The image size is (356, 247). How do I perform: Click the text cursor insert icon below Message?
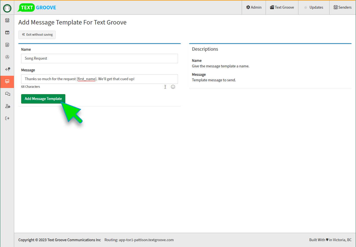[165, 87]
